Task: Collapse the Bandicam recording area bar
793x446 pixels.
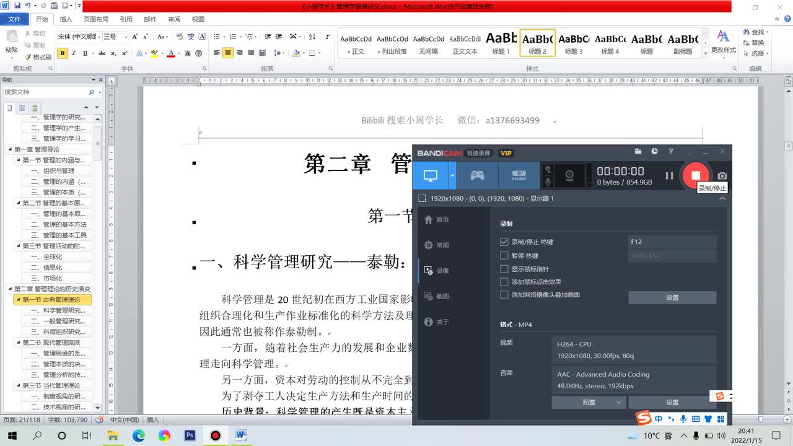Action: 722,198
